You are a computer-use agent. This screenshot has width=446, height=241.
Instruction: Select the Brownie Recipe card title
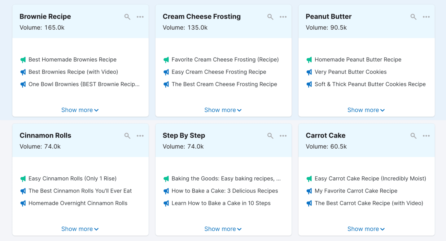pyautogui.click(x=45, y=16)
